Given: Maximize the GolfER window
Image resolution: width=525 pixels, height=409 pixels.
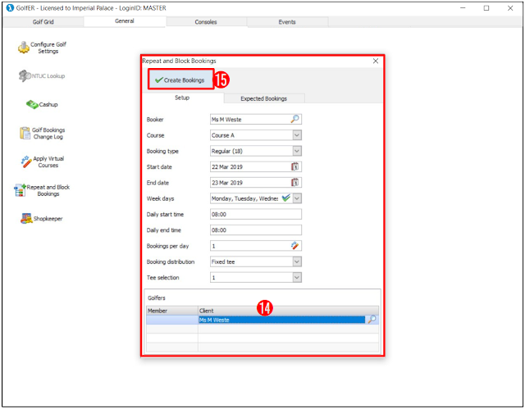Looking at the screenshot, I should (x=486, y=8).
